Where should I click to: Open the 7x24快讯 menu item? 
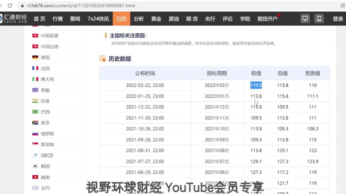click(x=98, y=19)
